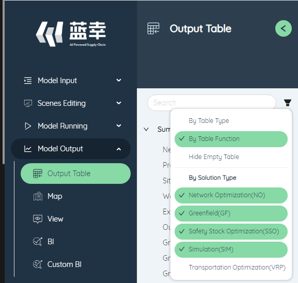
Task: Enable Transportation Optimization(VRP) filter
Action: tap(231, 268)
